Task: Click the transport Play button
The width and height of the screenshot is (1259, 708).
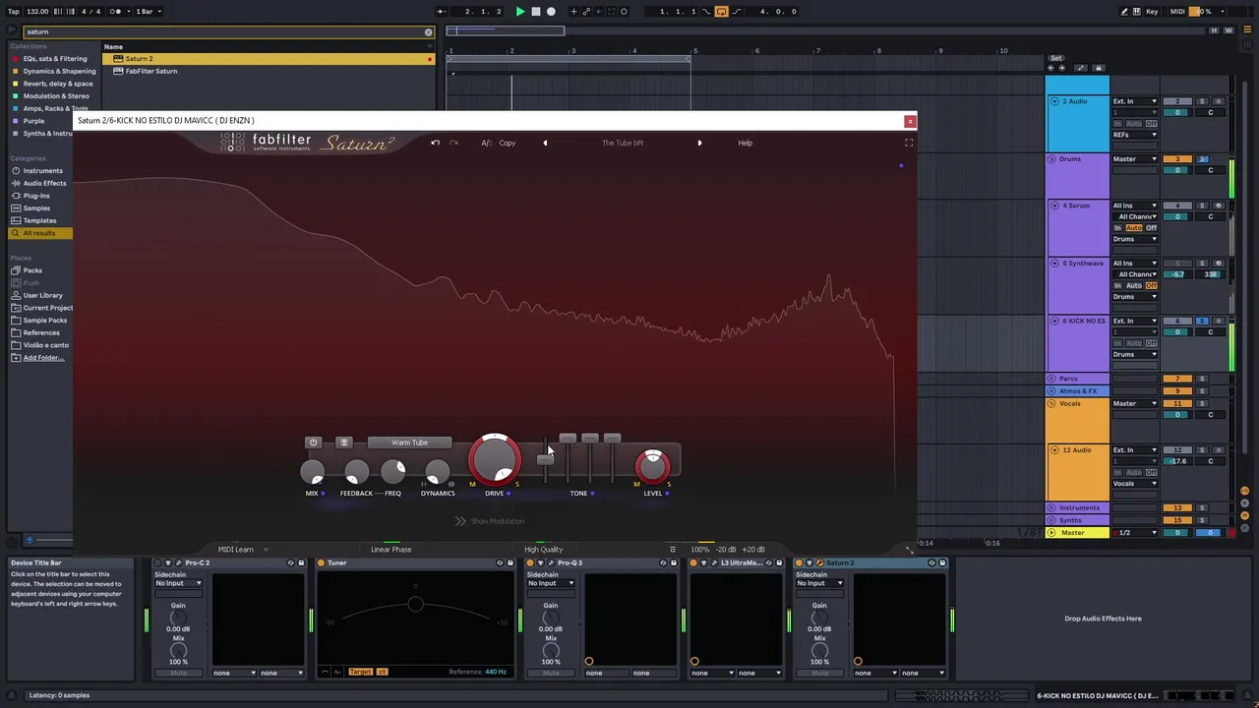Action: click(x=520, y=12)
